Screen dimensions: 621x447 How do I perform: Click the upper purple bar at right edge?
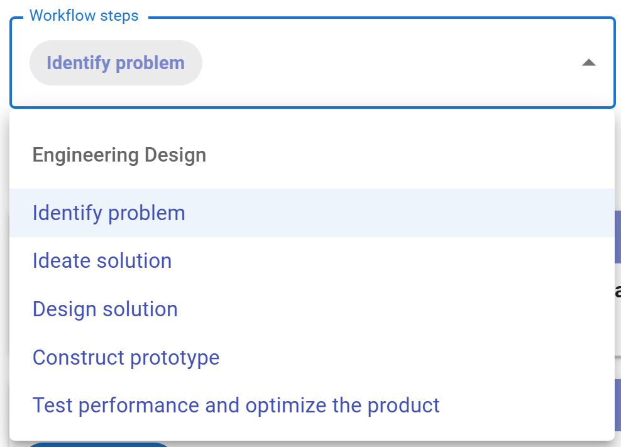click(x=617, y=236)
